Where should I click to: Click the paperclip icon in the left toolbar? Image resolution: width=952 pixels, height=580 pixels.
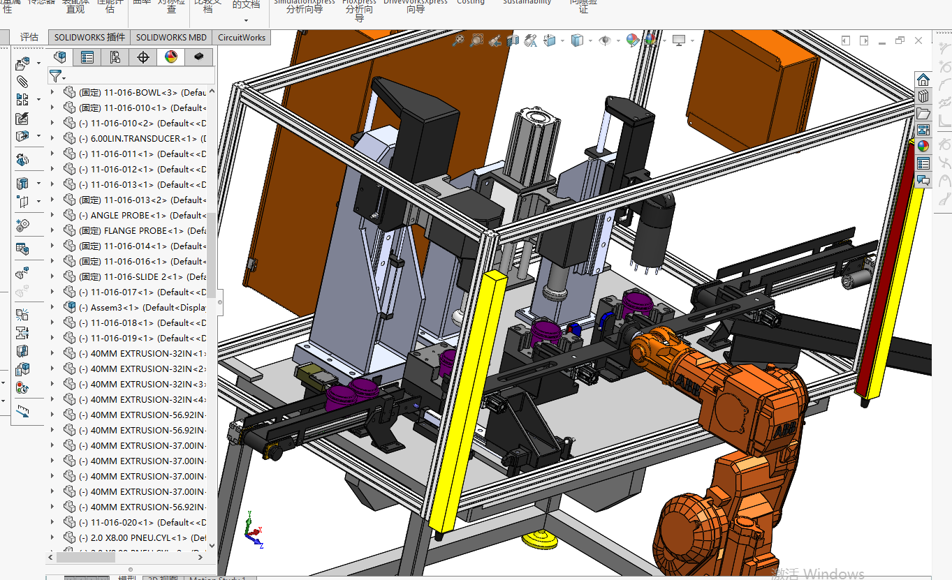coord(22,82)
